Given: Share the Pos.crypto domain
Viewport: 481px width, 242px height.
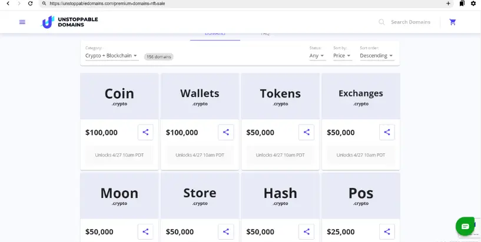Looking at the screenshot, I should (x=387, y=231).
